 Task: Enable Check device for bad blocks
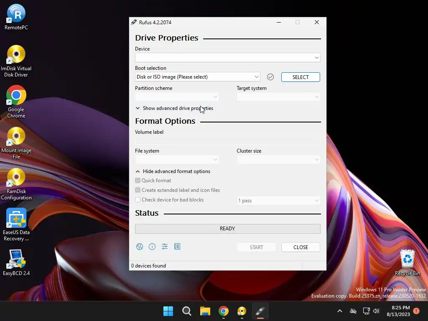138,200
